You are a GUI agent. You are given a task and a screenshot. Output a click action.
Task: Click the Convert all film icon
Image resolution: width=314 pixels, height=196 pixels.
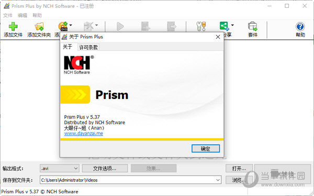[x=172, y=27]
